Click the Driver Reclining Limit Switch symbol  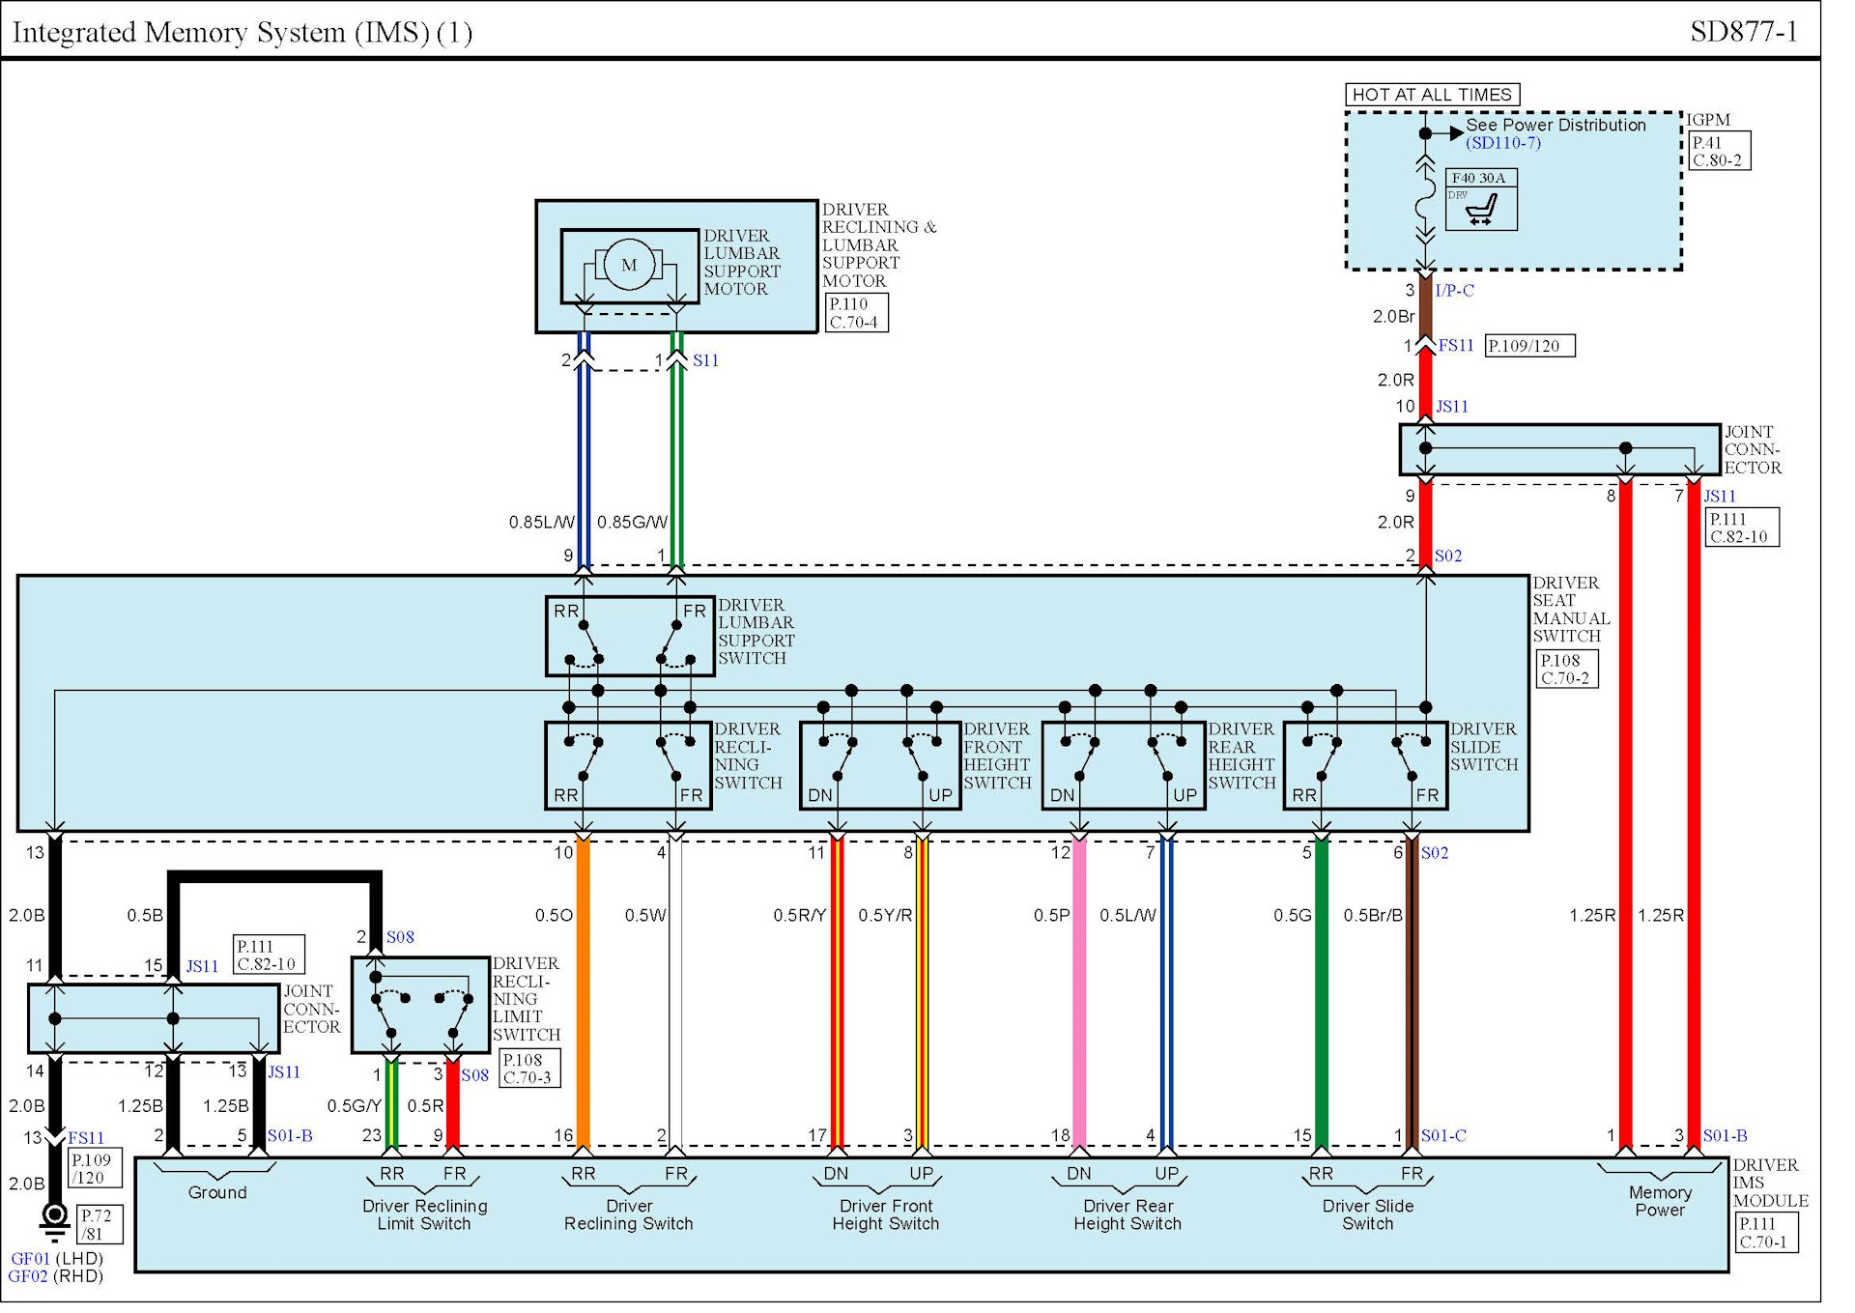click(x=420, y=1005)
